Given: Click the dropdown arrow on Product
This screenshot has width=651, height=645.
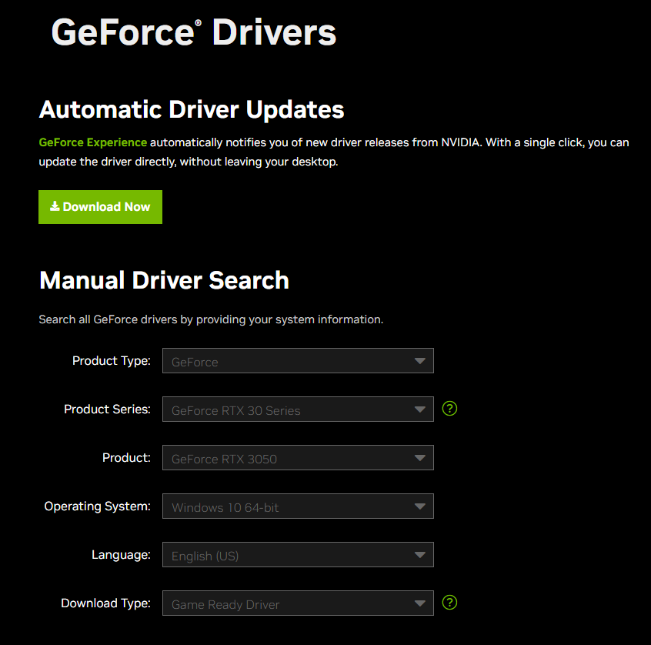Looking at the screenshot, I should tap(420, 457).
